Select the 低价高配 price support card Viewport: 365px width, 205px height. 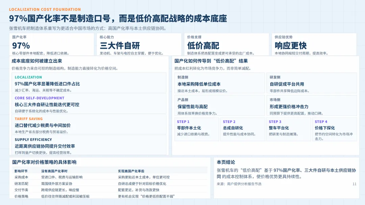pyautogui.click(x=226, y=45)
